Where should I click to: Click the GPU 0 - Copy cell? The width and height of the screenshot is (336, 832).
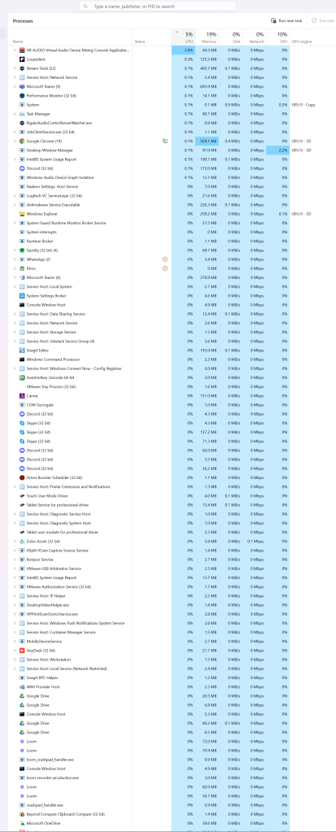tap(303, 105)
